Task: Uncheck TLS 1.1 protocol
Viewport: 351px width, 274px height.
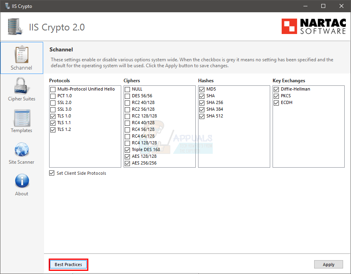Action: tap(53, 123)
